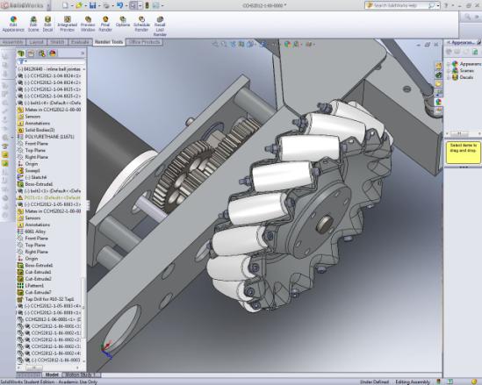Open DisplayManager tab with color ball
This screenshot has width=482, height=385.
53,53
